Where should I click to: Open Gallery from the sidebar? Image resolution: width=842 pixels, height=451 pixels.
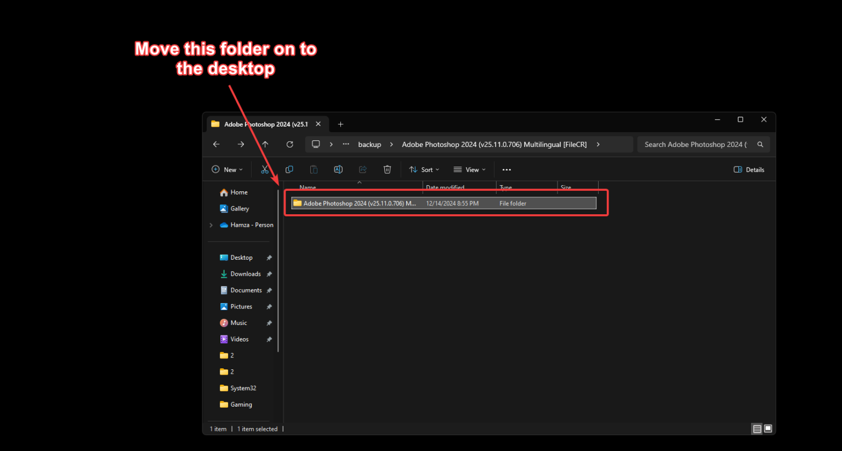click(x=239, y=208)
